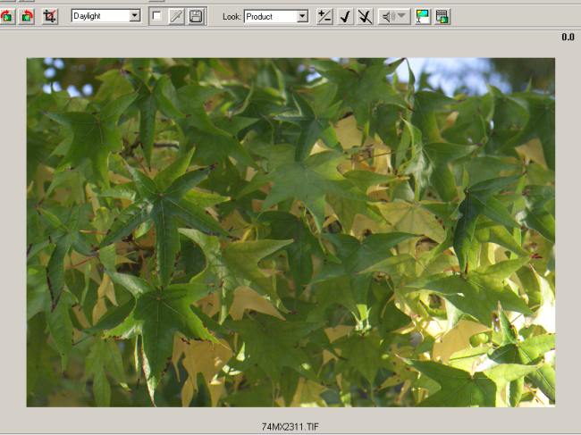This screenshot has width=581, height=435.
Task: Click the crossed-out checkmark untag icon
Action: coord(365,16)
